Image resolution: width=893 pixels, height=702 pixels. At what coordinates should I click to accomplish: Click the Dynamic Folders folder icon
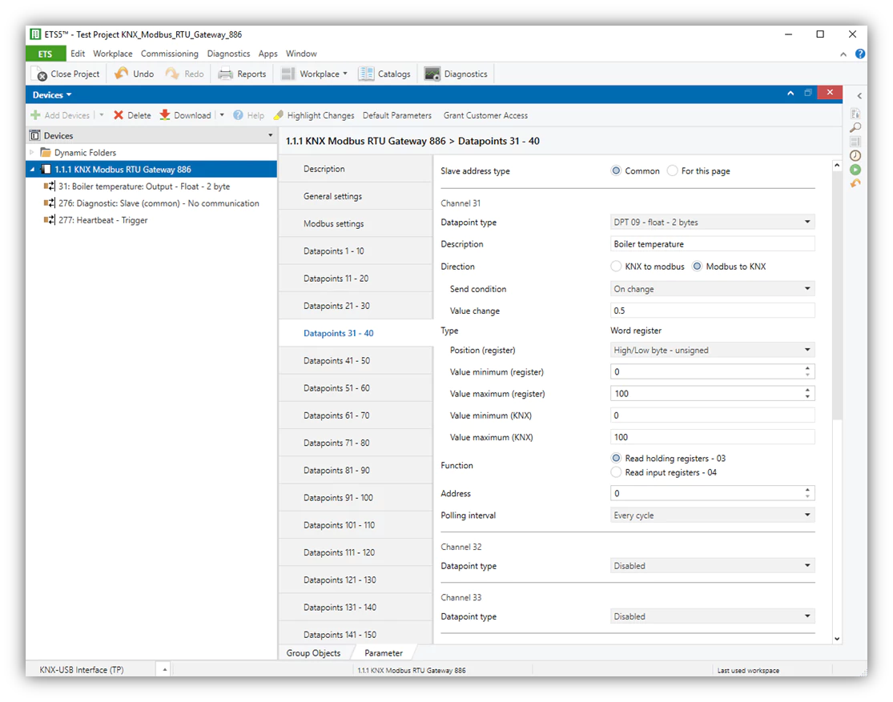tap(46, 153)
